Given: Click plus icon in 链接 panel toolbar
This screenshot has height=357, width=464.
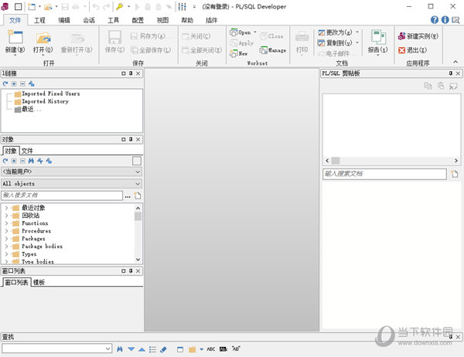Looking at the screenshot, I should coord(14,84).
